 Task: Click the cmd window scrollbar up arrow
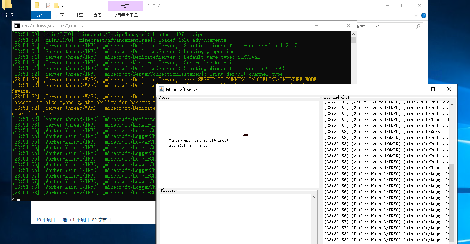pos(353,34)
